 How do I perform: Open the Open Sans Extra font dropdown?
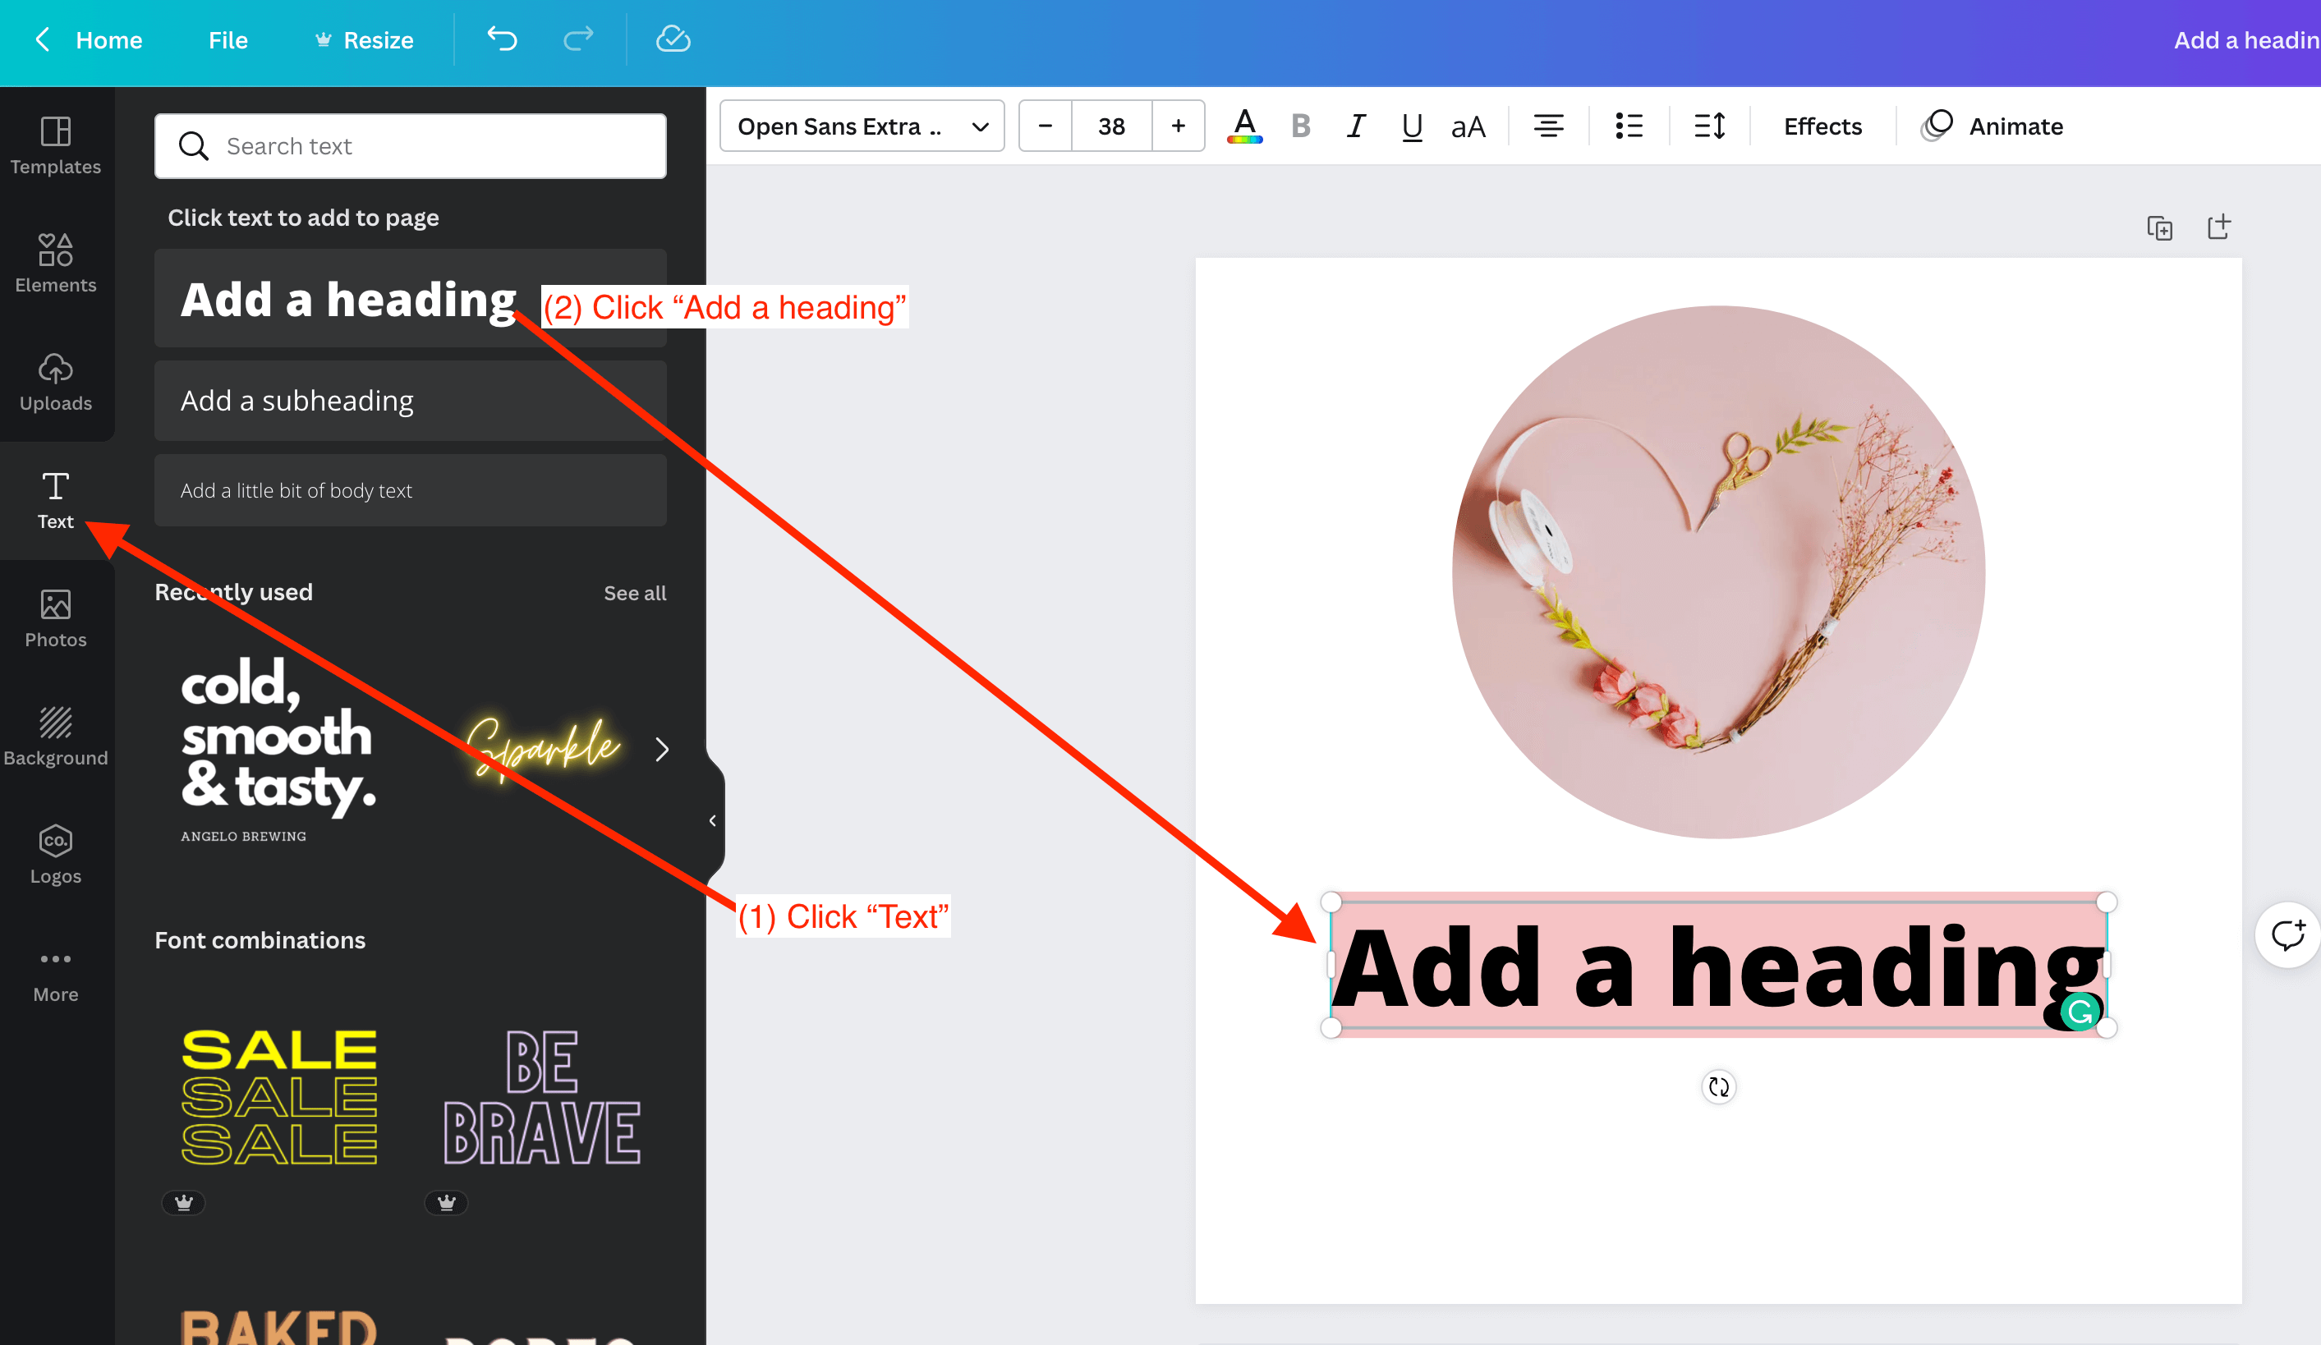tap(862, 126)
